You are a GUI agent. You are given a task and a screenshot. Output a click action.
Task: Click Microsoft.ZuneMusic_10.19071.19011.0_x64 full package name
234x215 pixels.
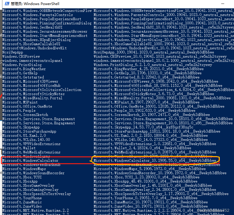pyautogui.click(x=151, y=202)
